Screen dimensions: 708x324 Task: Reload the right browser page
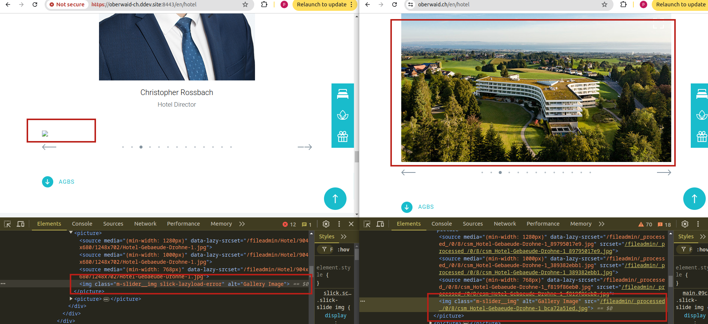pos(394,4)
